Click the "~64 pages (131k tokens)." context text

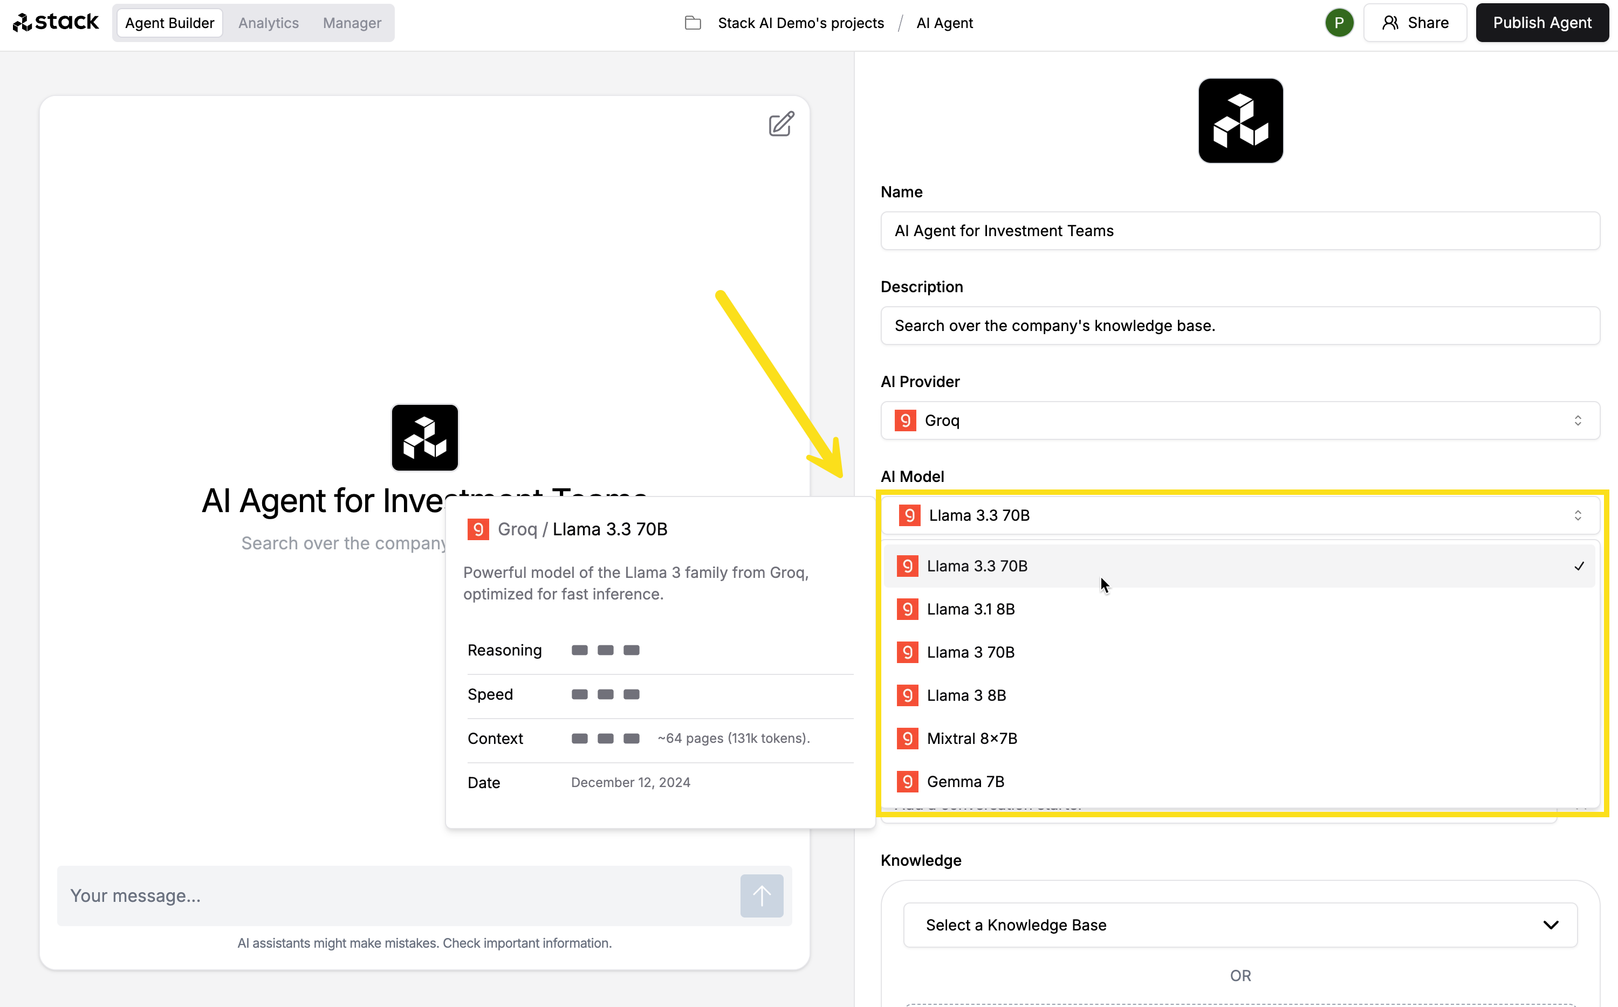[733, 739]
